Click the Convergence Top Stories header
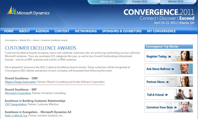 (169, 46)
